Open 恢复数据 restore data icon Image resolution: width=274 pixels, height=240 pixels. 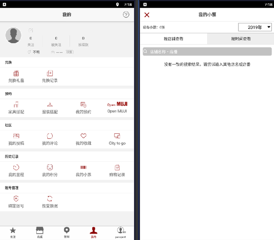point(50,199)
